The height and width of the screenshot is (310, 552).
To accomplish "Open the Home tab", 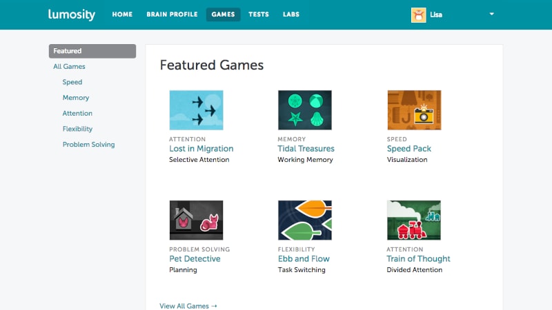I will coord(122,14).
